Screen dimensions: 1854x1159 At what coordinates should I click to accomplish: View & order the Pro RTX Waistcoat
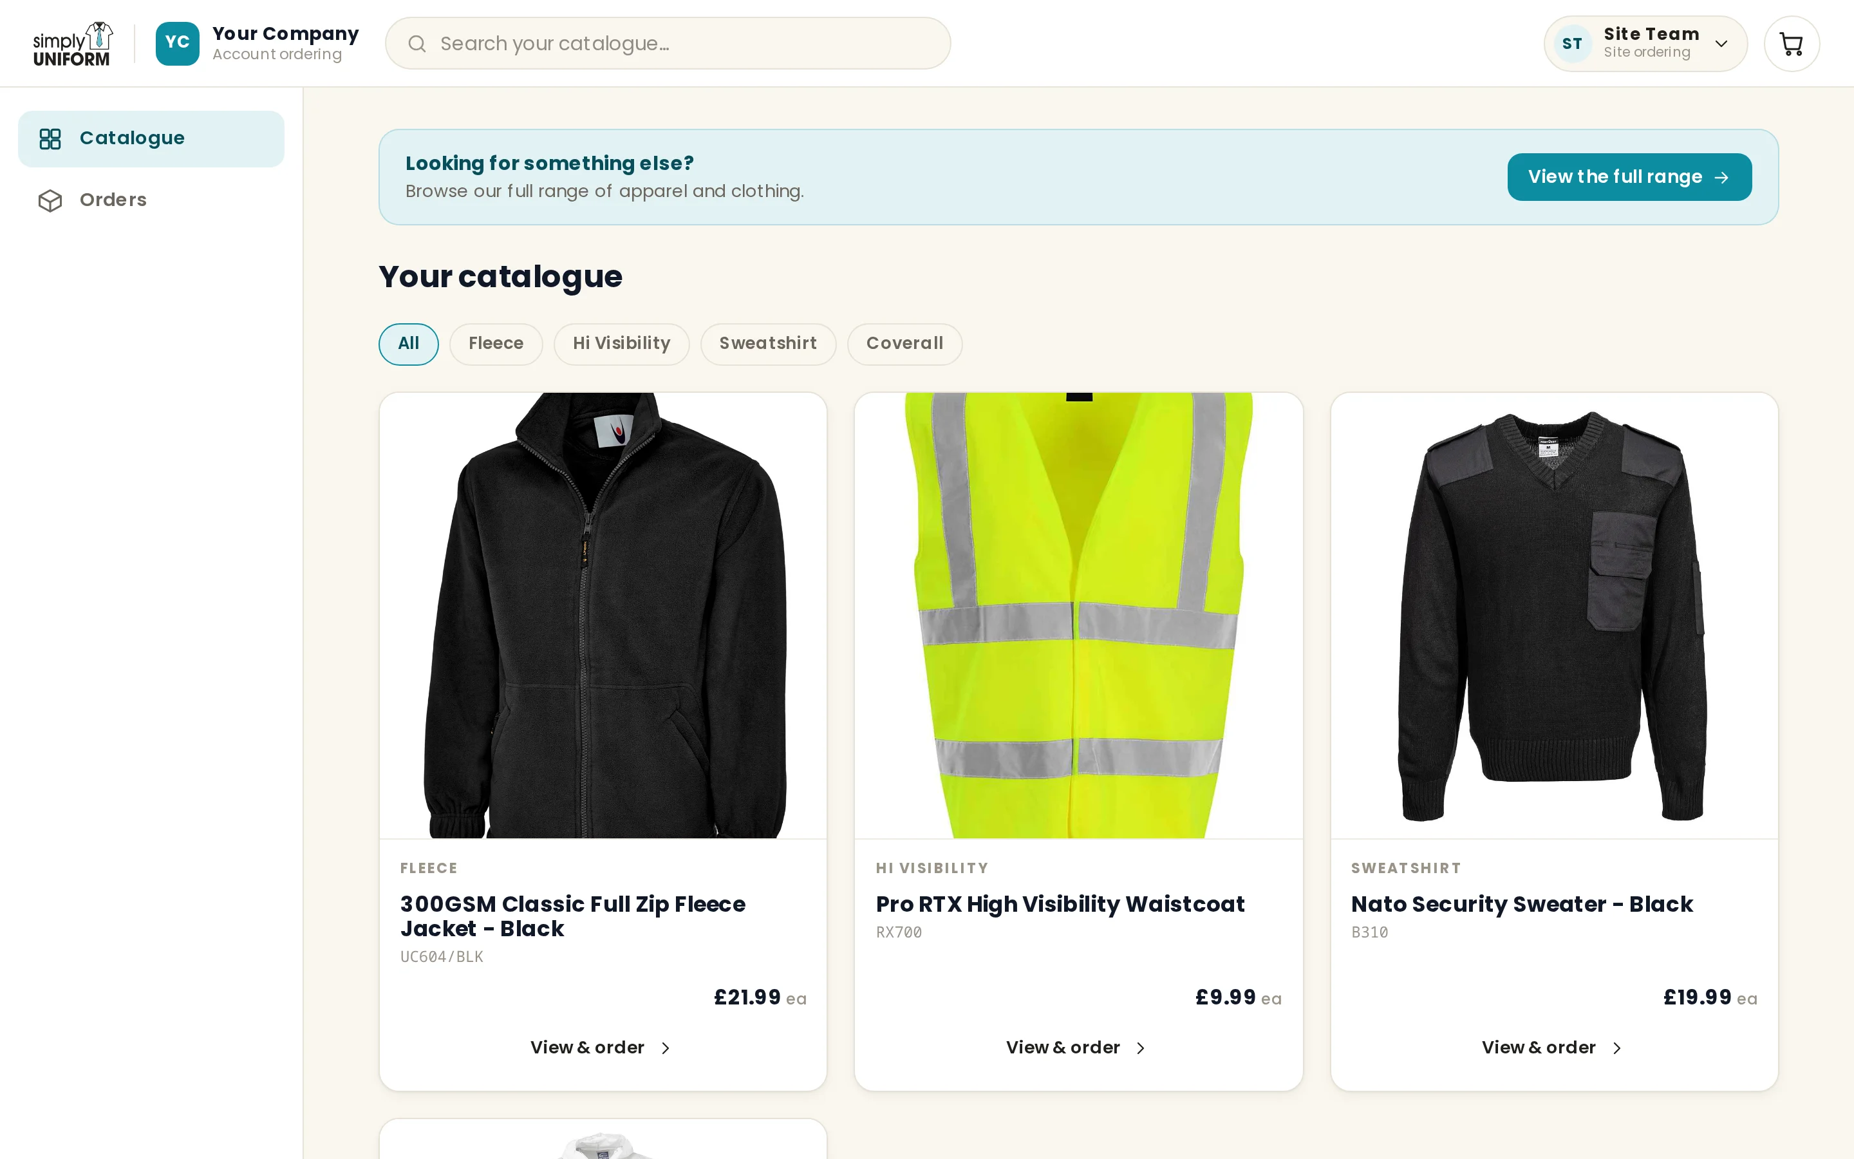[1079, 1048]
